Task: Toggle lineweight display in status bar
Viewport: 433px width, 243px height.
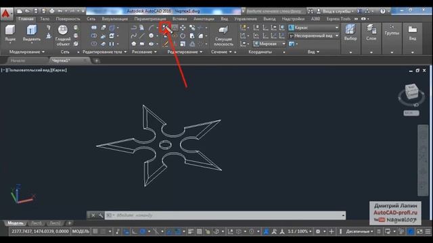Action: coord(191,232)
